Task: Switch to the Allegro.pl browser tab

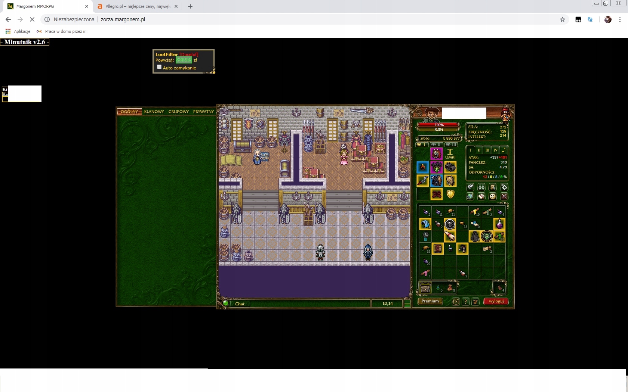Action: [x=138, y=6]
